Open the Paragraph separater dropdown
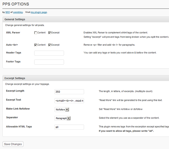Viewport: 169px width, 149px height. [x=62, y=118]
